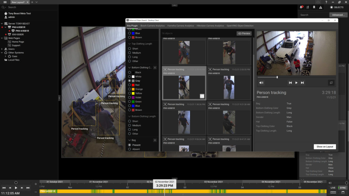Screen dimensions: 349x196
Task: Collapse Bottom Clothing Length section
Action: (129, 116)
